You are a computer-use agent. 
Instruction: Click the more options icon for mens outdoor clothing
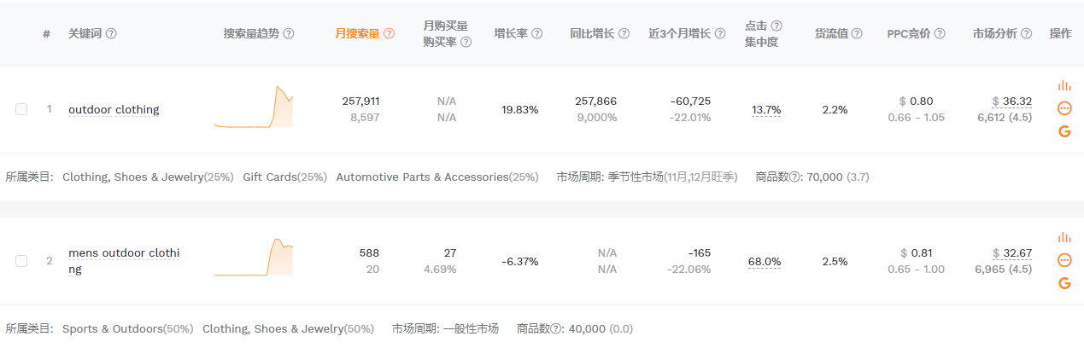click(x=1064, y=260)
